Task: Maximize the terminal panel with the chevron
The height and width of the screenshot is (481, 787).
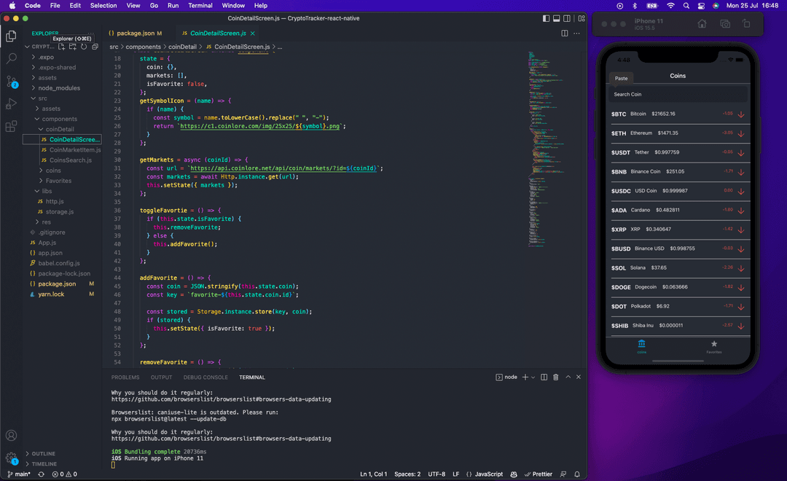Action: coord(567,377)
